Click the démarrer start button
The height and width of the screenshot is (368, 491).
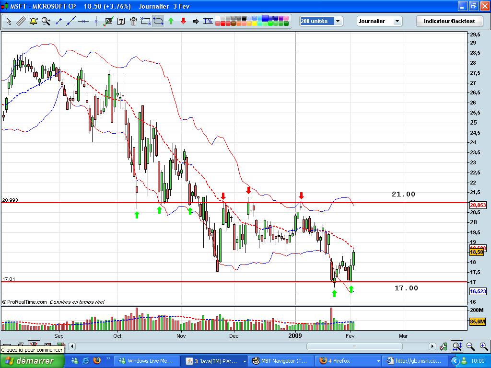pos(32,361)
